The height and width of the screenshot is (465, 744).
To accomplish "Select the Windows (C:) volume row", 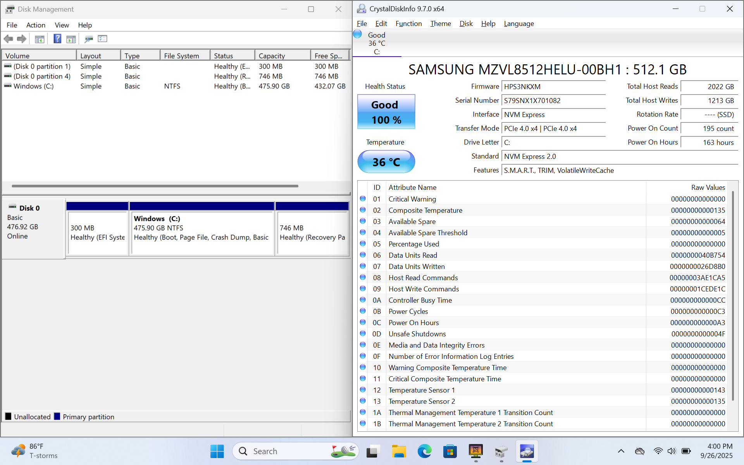I will pyautogui.click(x=33, y=86).
